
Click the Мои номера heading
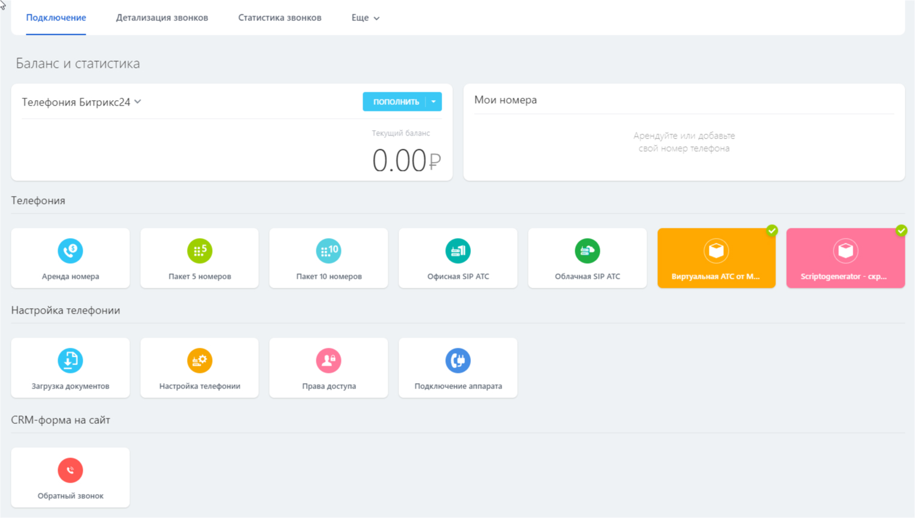505,100
